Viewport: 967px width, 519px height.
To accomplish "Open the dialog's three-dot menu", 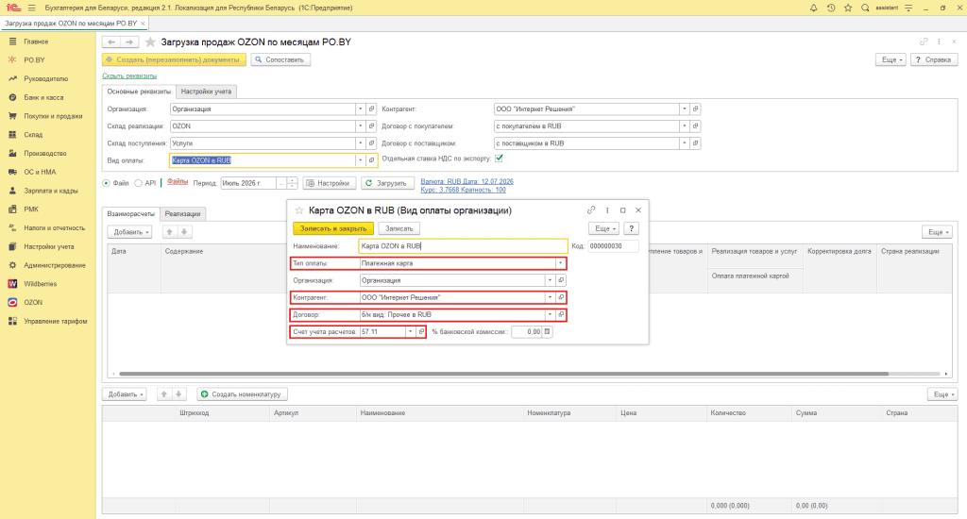I will [607, 210].
